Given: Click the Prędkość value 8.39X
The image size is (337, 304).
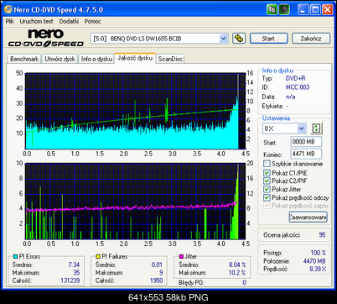Looking at the screenshot, I should pos(318,269).
